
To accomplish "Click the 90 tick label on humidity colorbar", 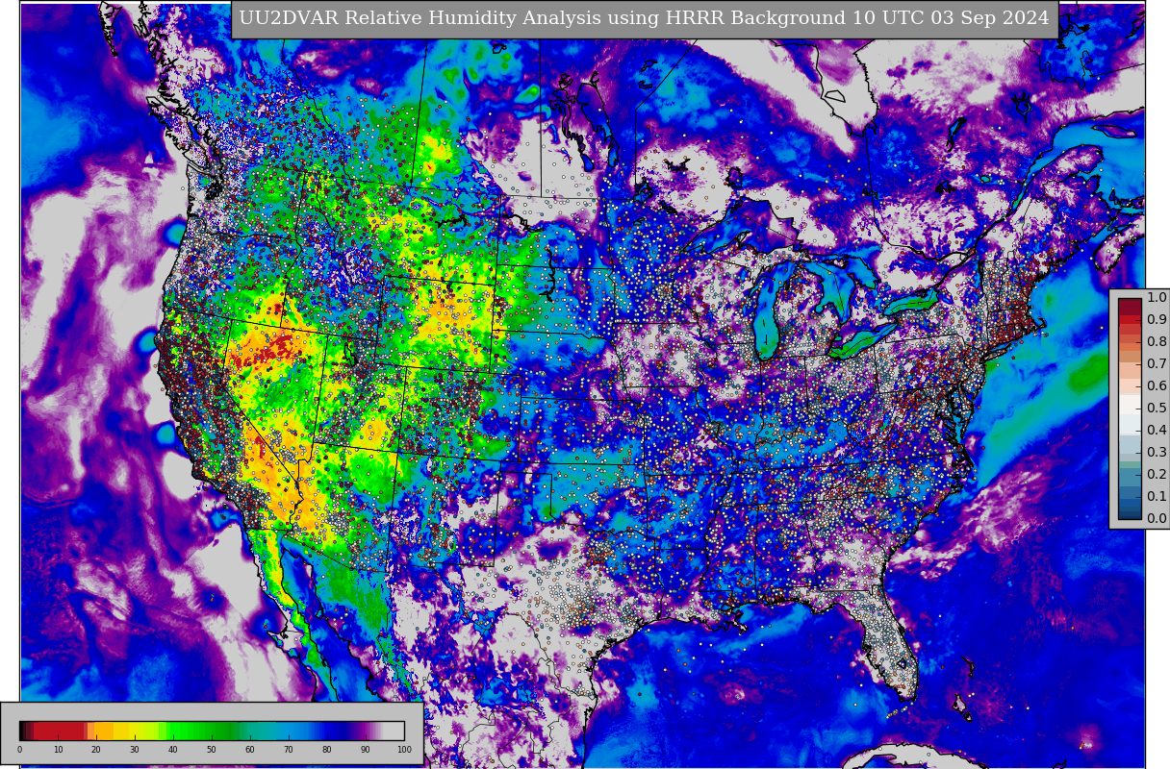I will (x=366, y=751).
